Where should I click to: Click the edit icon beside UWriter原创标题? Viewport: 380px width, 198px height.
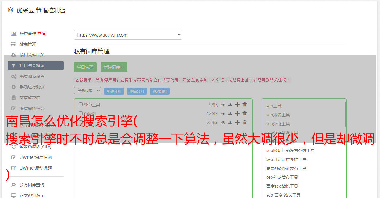click(x=14, y=168)
